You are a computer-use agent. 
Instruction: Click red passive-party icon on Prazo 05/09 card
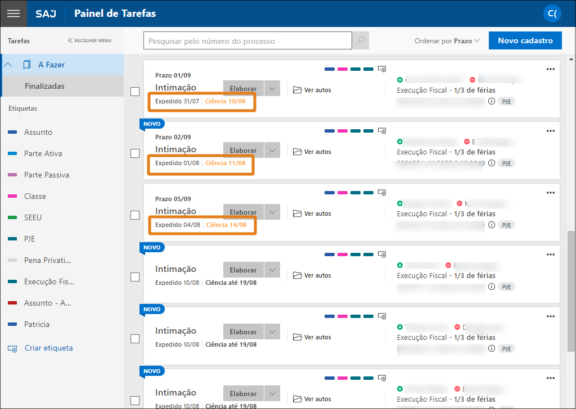(460, 203)
